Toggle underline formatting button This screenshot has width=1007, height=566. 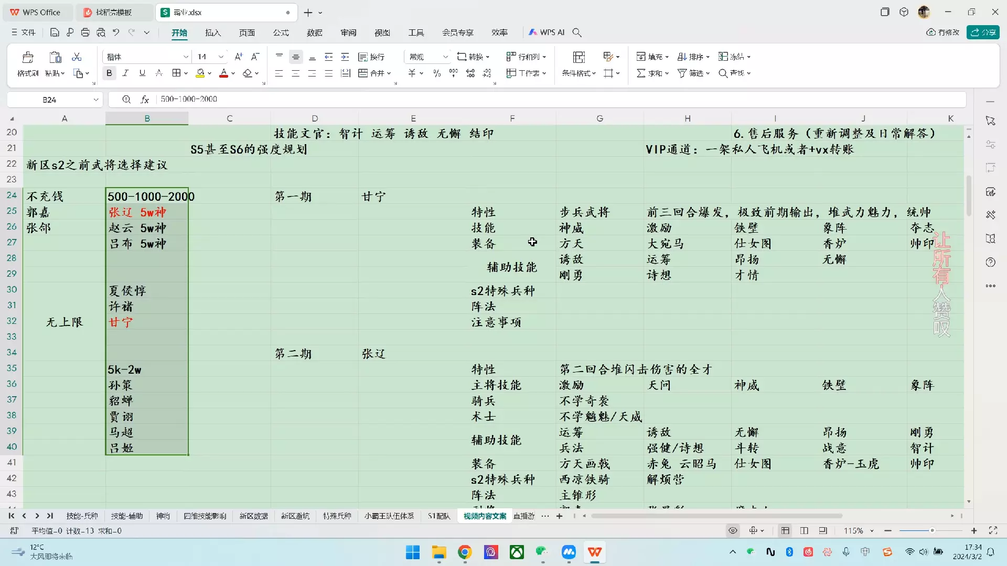[x=142, y=73]
